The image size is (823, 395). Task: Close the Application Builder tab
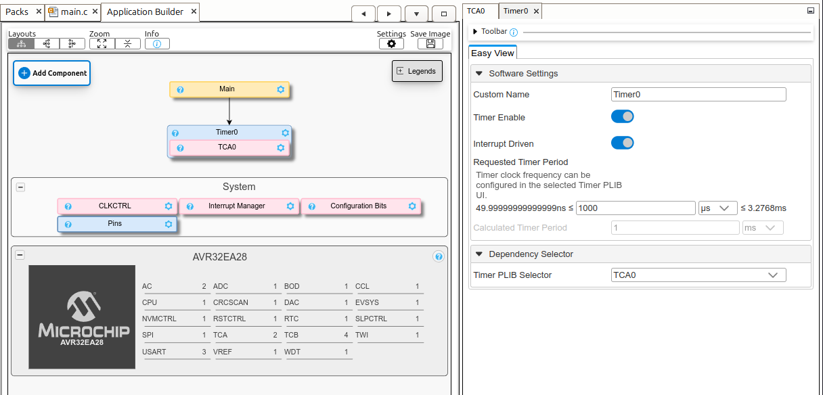[x=194, y=11]
